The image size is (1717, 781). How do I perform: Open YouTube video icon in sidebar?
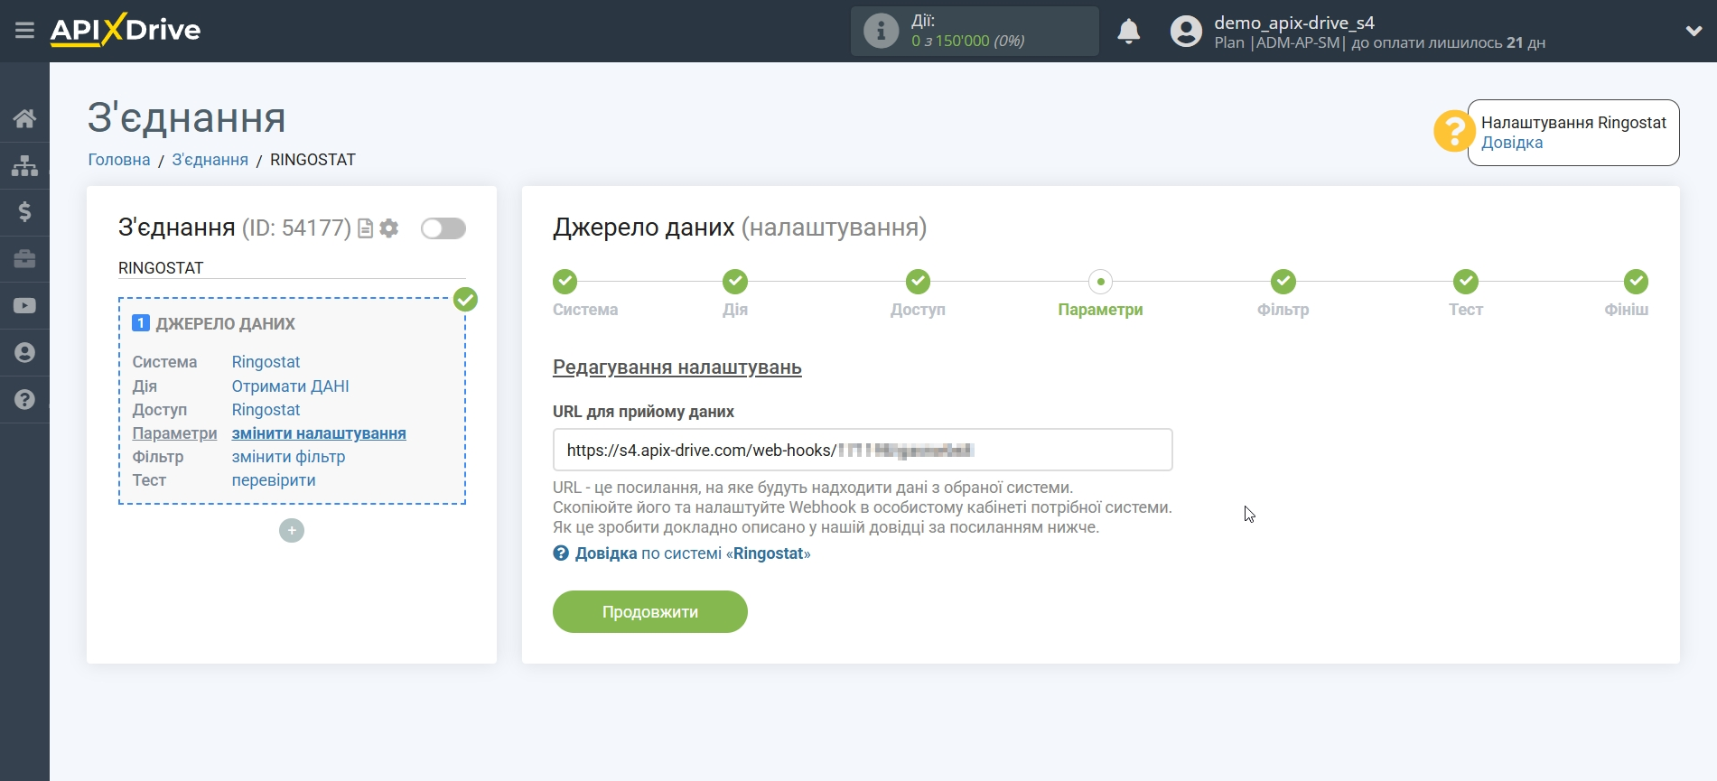24,306
